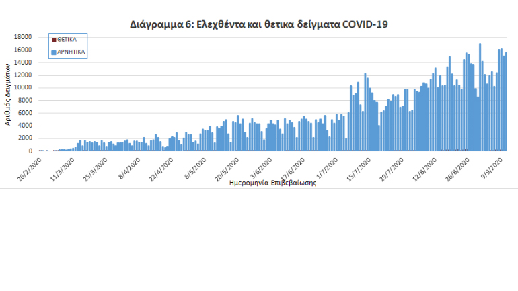518x291 pixels.
Task: Click the chart title Διάγραμμα 6
Action: click(x=258, y=24)
